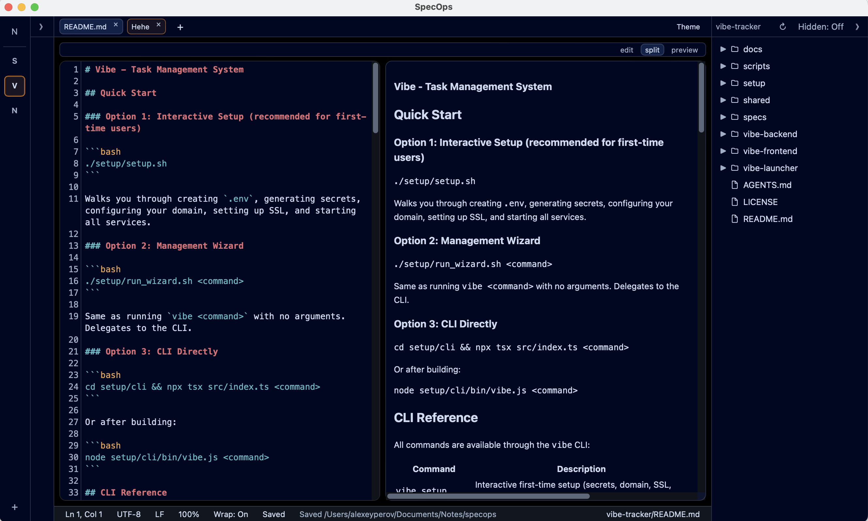Expand the docs folder arrow
The height and width of the screenshot is (521, 868).
point(723,49)
